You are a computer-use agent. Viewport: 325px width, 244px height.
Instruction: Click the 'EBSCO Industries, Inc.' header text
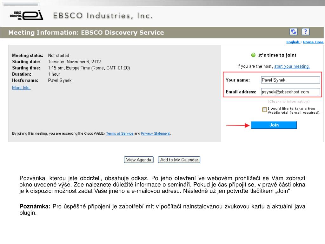click(103, 16)
